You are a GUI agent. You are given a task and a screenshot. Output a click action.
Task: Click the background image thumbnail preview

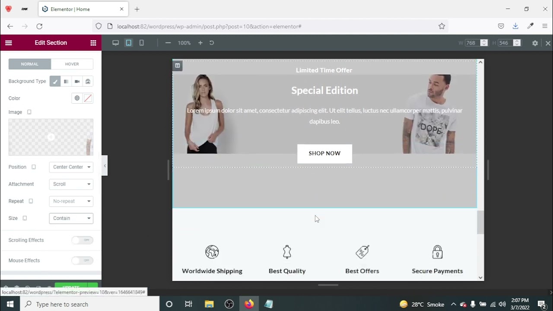tap(51, 137)
